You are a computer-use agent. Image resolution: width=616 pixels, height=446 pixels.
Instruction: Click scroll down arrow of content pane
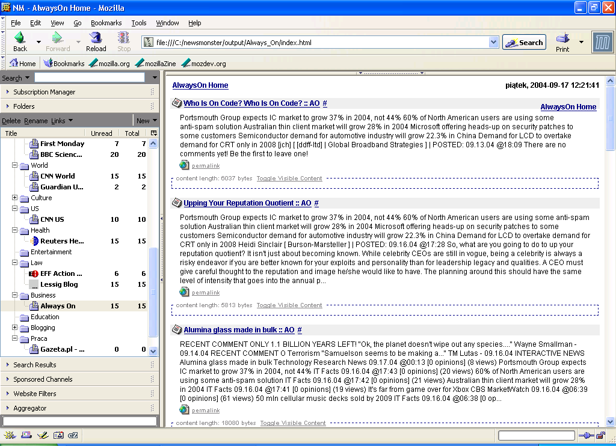click(x=610, y=422)
